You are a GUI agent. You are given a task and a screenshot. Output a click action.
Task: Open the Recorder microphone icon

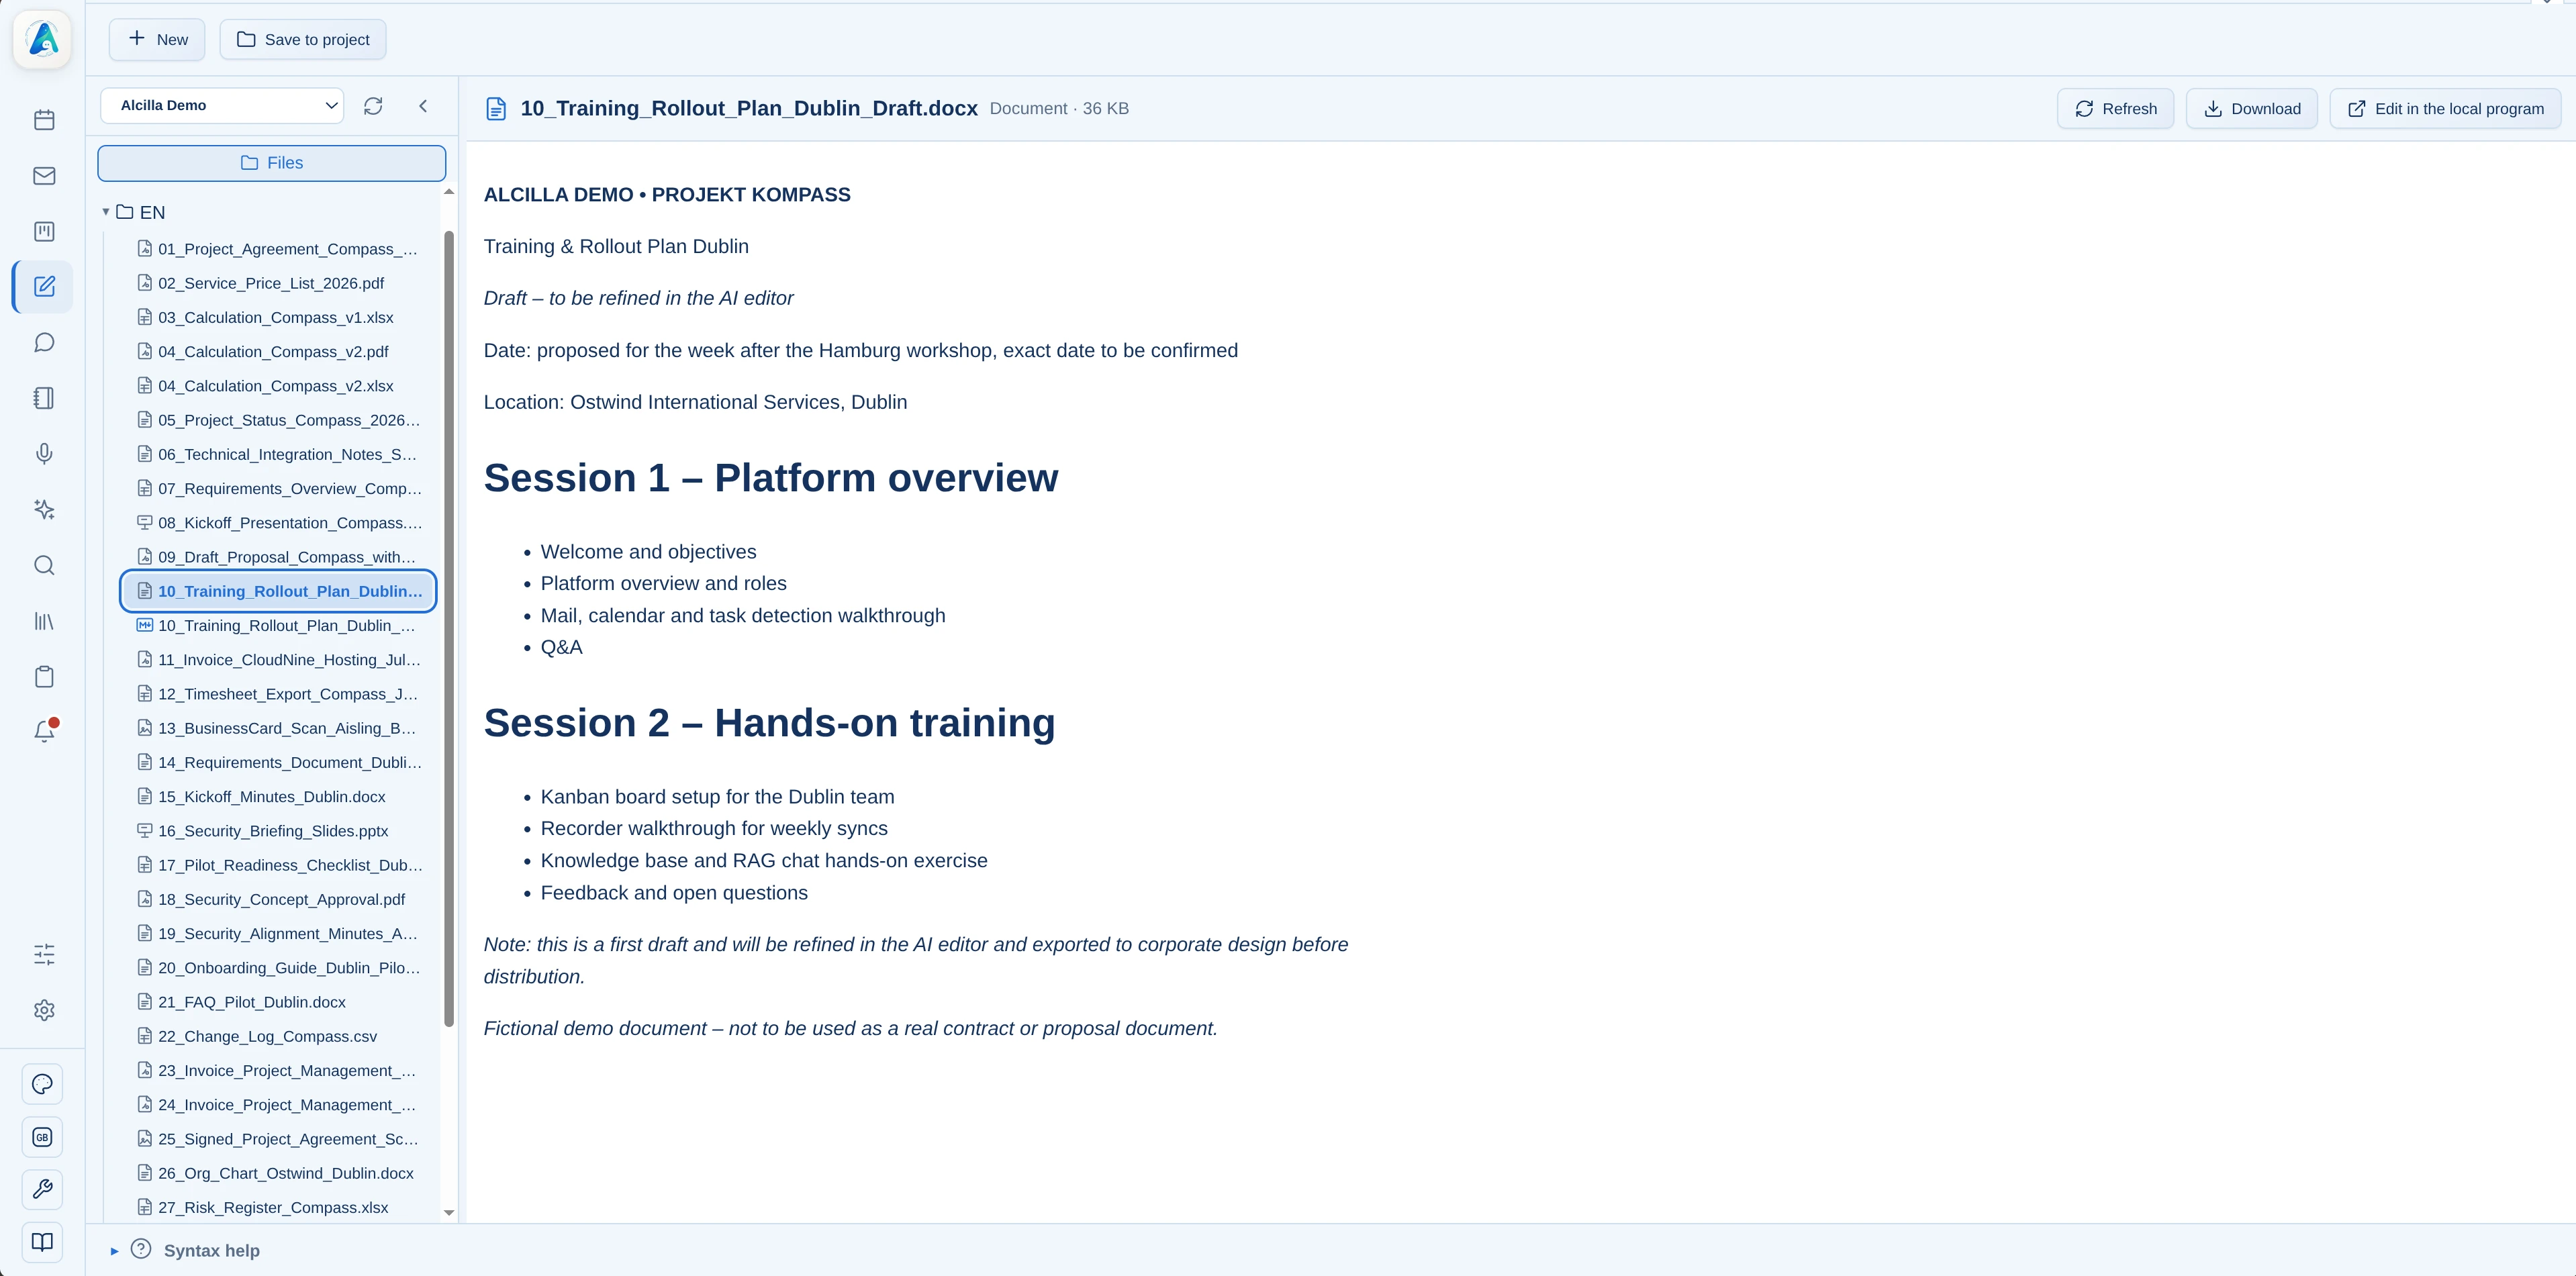[x=44, y=454]
